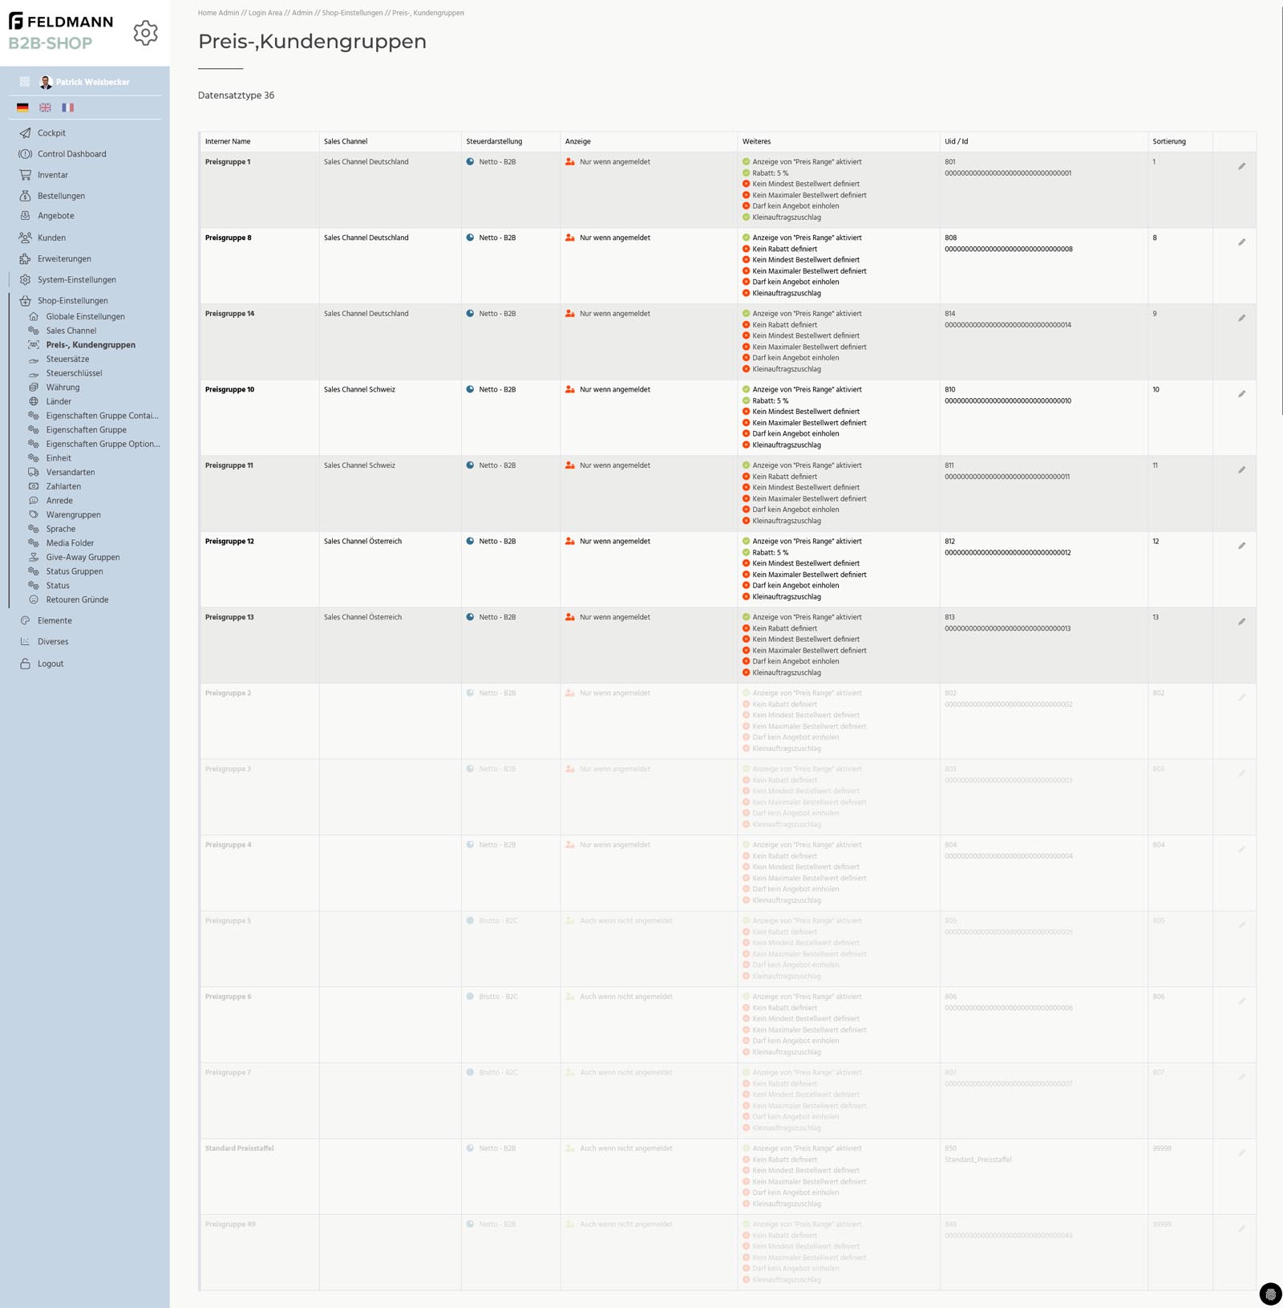Edit Preisgruppe 8 with pencil icon
Screen dimensions: 1283x1308
coord(1241,242)
